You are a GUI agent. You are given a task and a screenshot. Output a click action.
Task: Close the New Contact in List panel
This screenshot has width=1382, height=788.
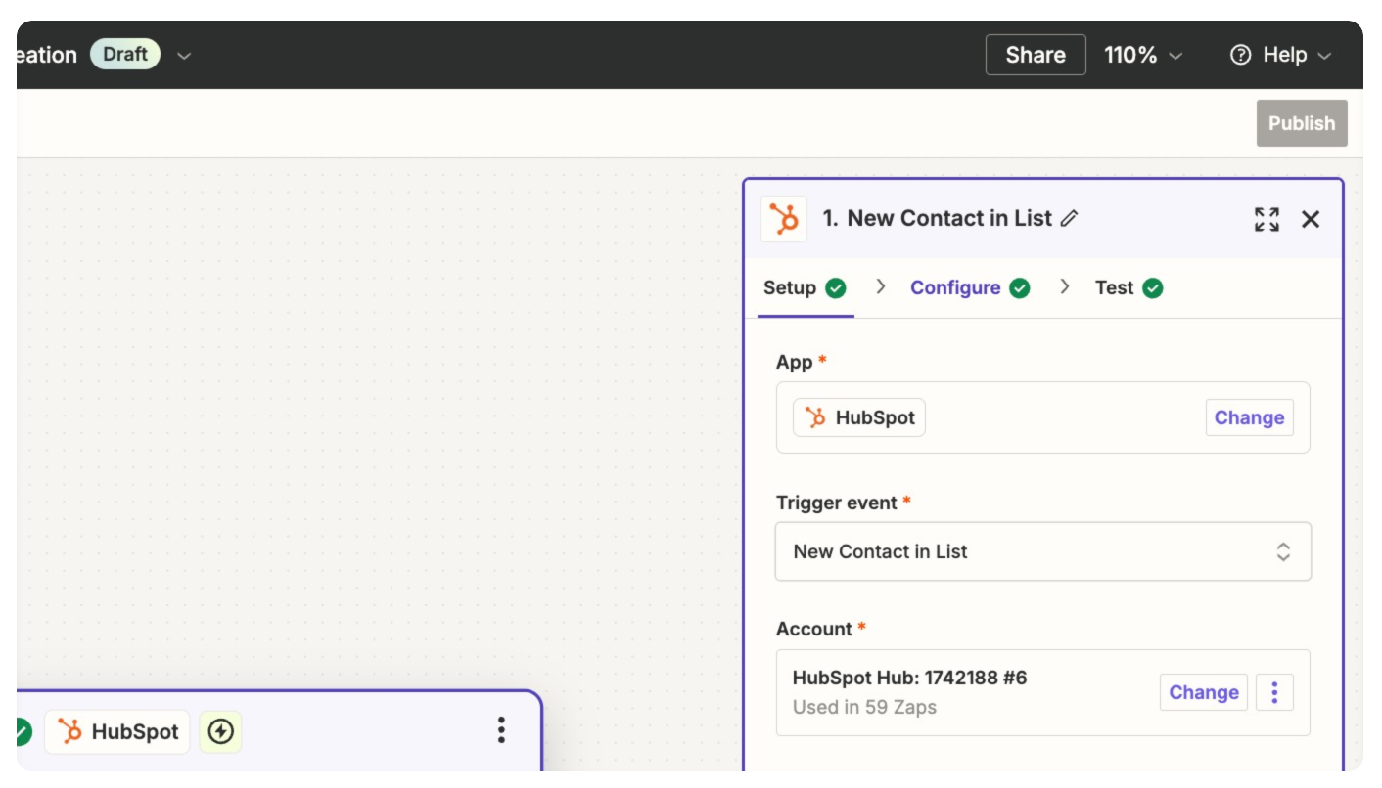pos(1311,219)
